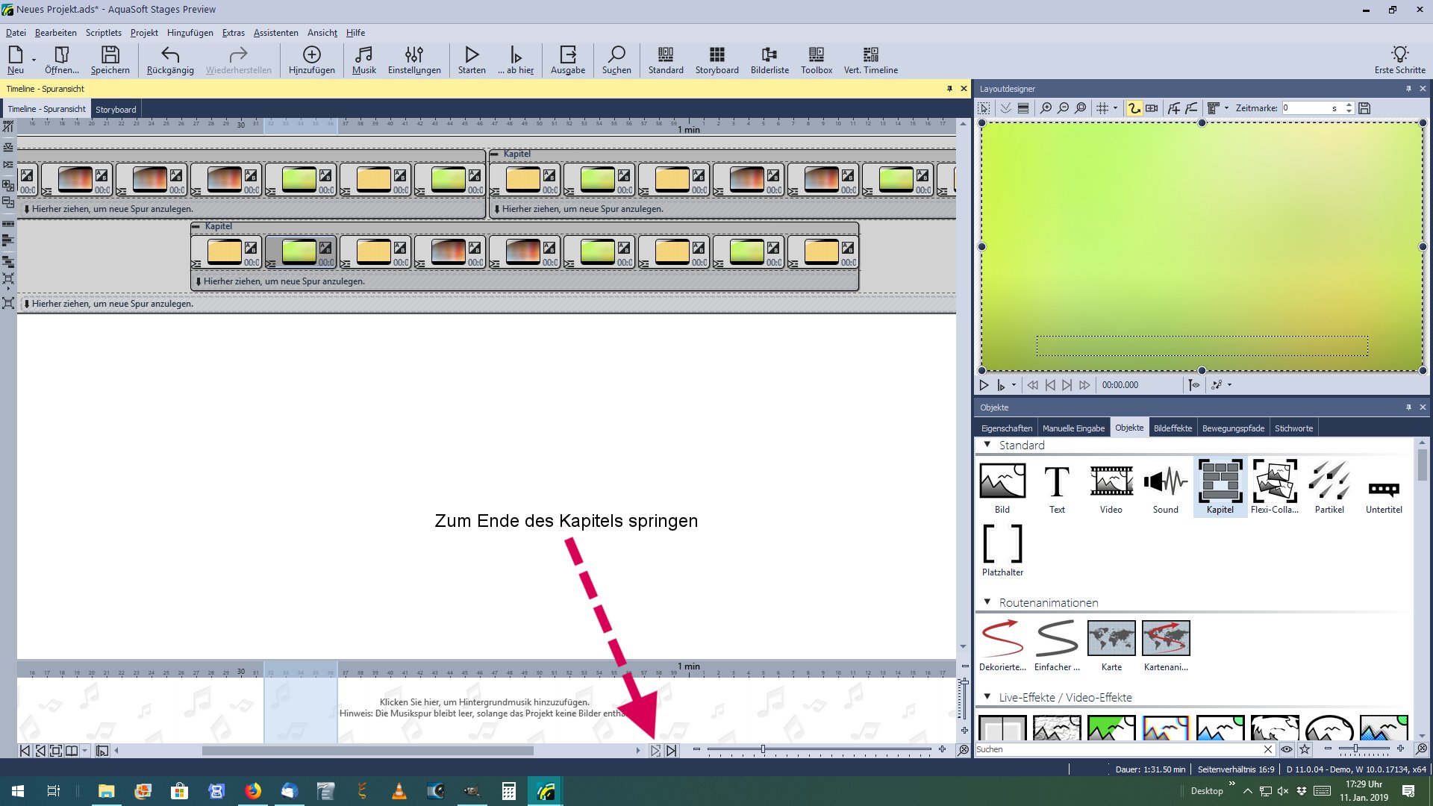Collapse the Standard objects section

[987, 445]
